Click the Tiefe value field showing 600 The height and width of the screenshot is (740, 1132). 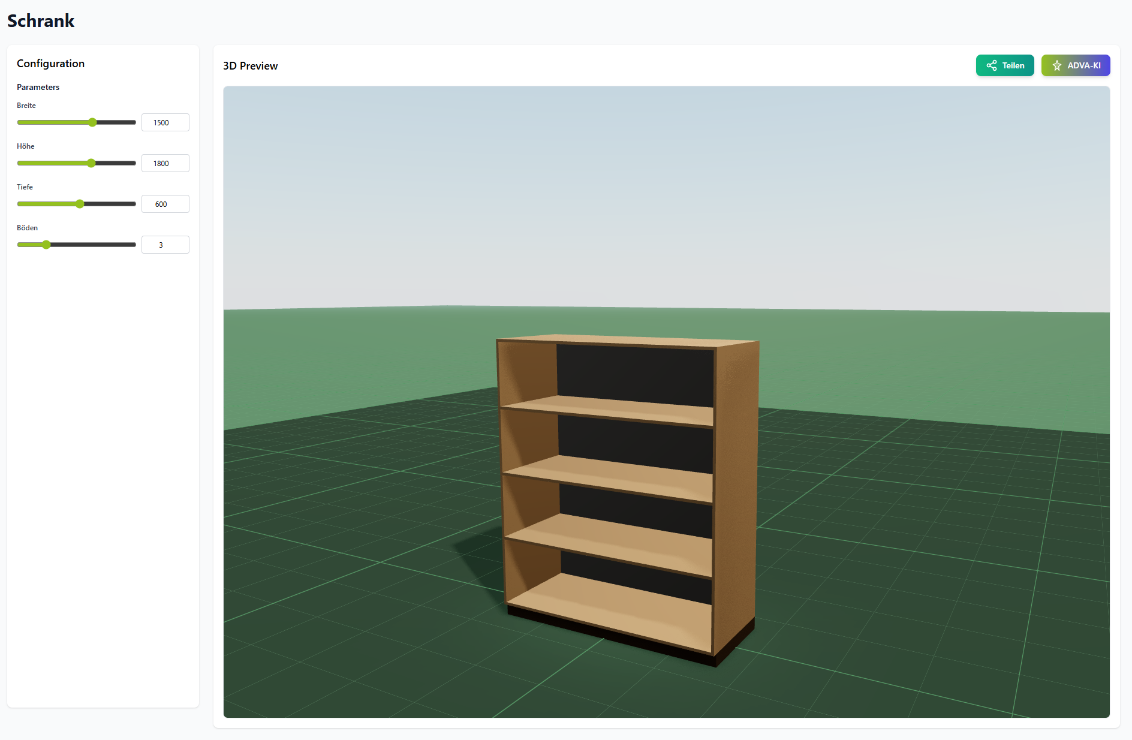[x=165, y=204]
